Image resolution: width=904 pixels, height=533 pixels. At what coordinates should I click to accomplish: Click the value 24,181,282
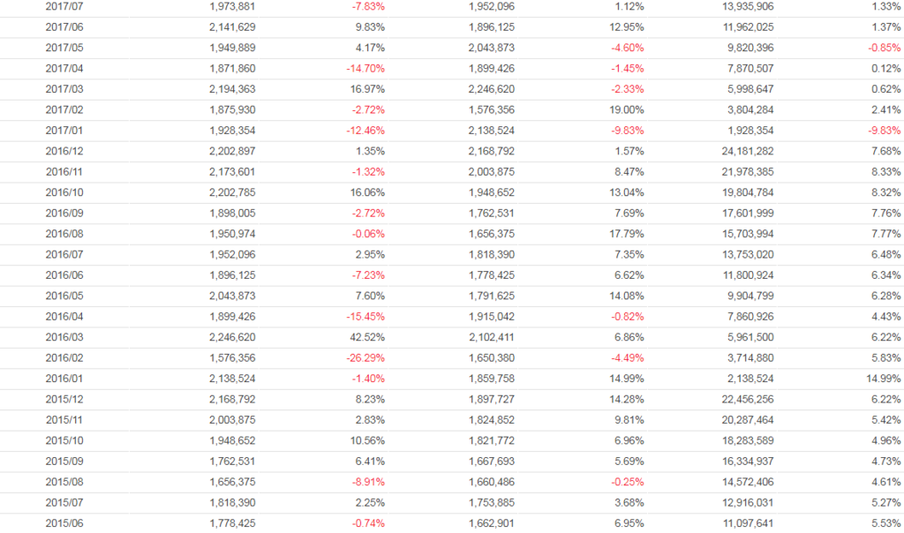pyautogui.click(x=748, y=152)
